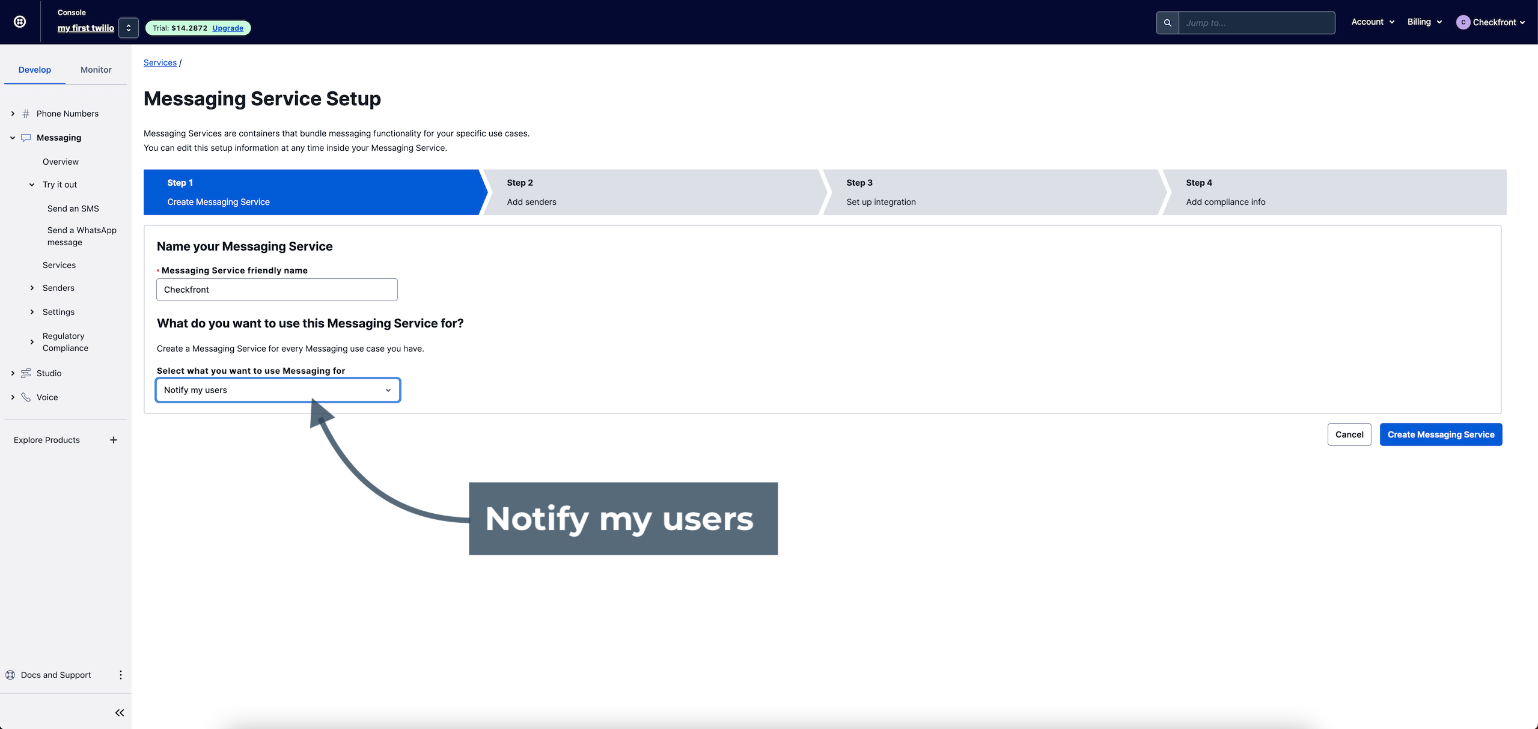Open the account switcher arrows next to my first twilio
Viewport: 1538px width, 729px height.
(129, 28)
